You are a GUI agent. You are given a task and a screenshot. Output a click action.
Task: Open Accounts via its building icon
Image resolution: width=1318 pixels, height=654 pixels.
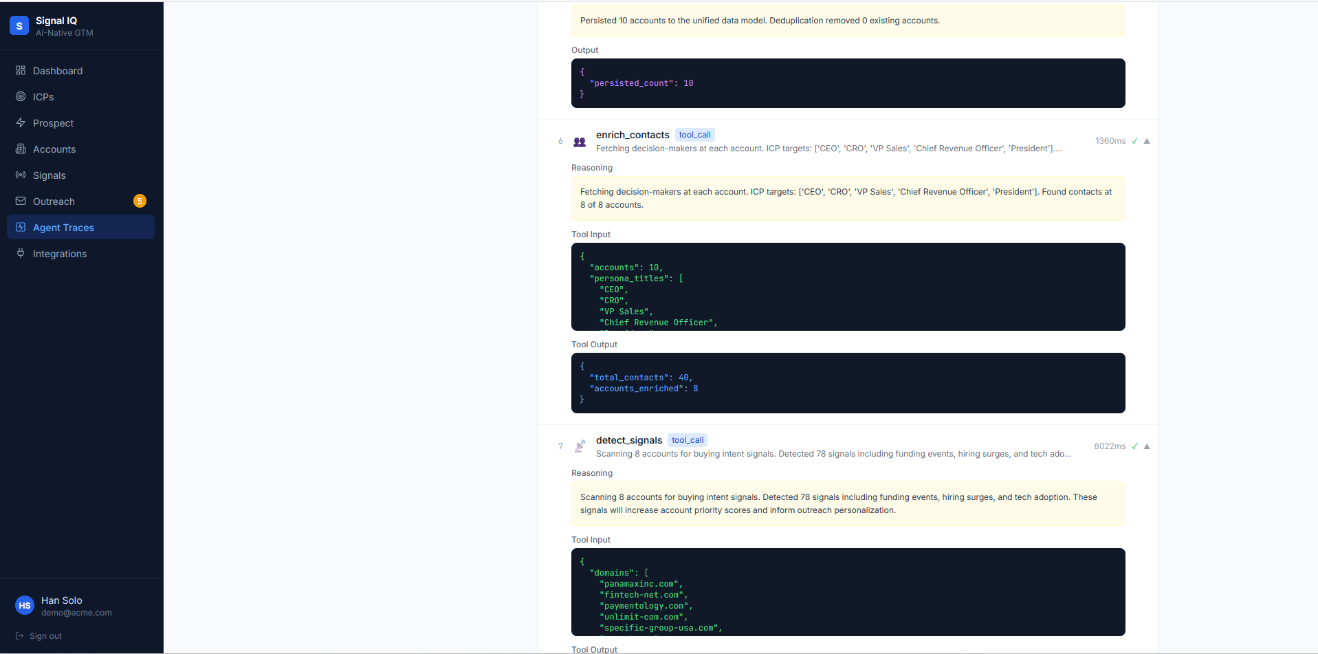point(21,149)
